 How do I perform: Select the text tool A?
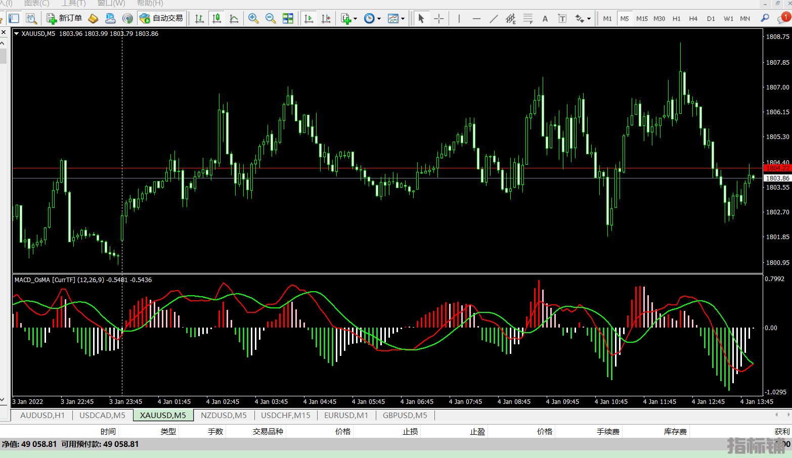(x=545, y=19)
